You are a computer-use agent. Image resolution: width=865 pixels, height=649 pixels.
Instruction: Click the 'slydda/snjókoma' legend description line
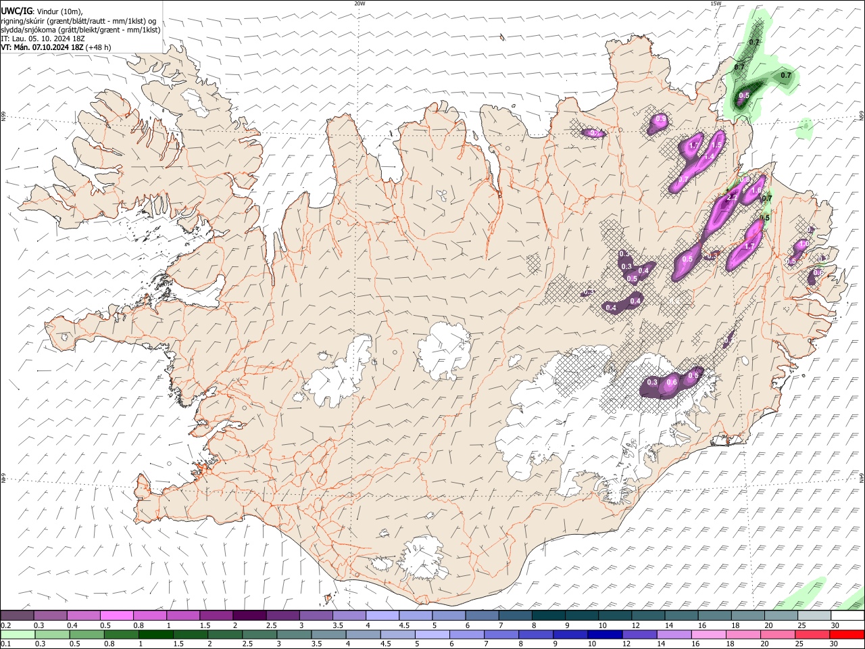click(x=81, y=30)
